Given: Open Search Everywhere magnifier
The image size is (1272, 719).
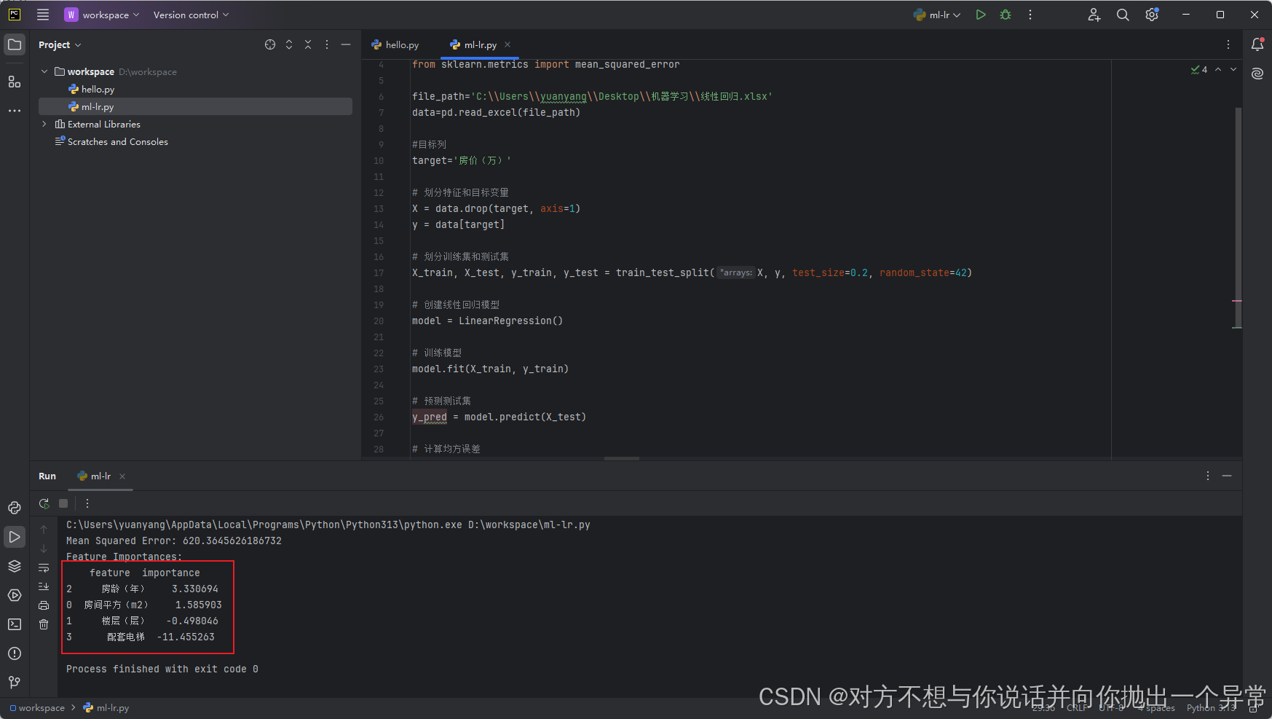Looking at the screenshot, I should point(1123,15).
